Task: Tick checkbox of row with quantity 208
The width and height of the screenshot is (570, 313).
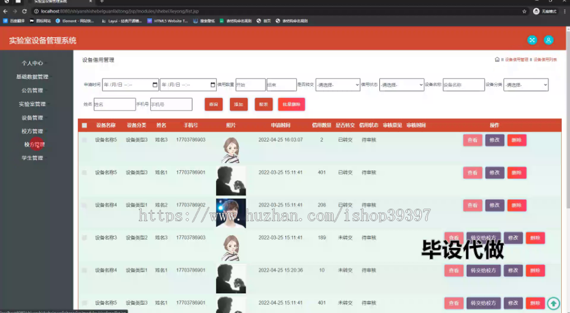Action: tap(84, 205)
